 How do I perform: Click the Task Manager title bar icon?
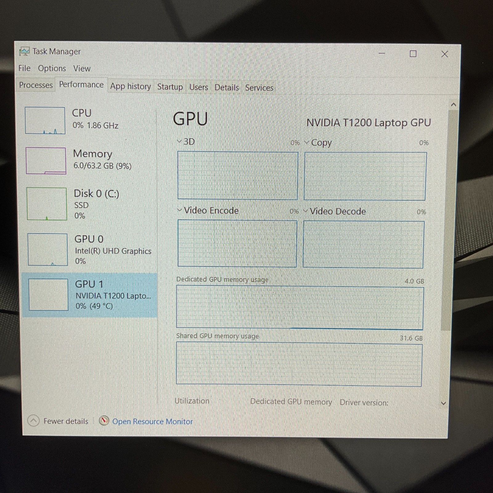click(24, 51)
